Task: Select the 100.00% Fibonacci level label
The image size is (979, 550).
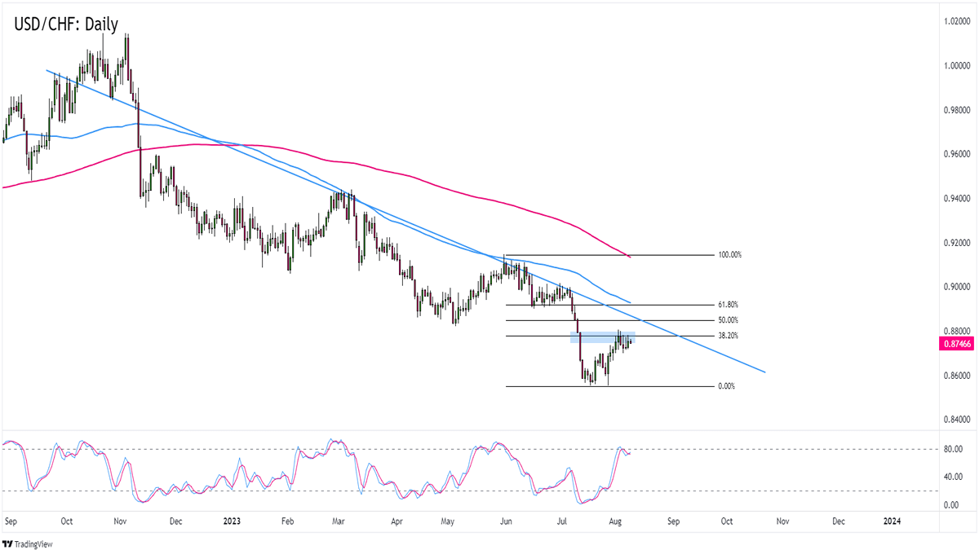Action: coord(730,255)
